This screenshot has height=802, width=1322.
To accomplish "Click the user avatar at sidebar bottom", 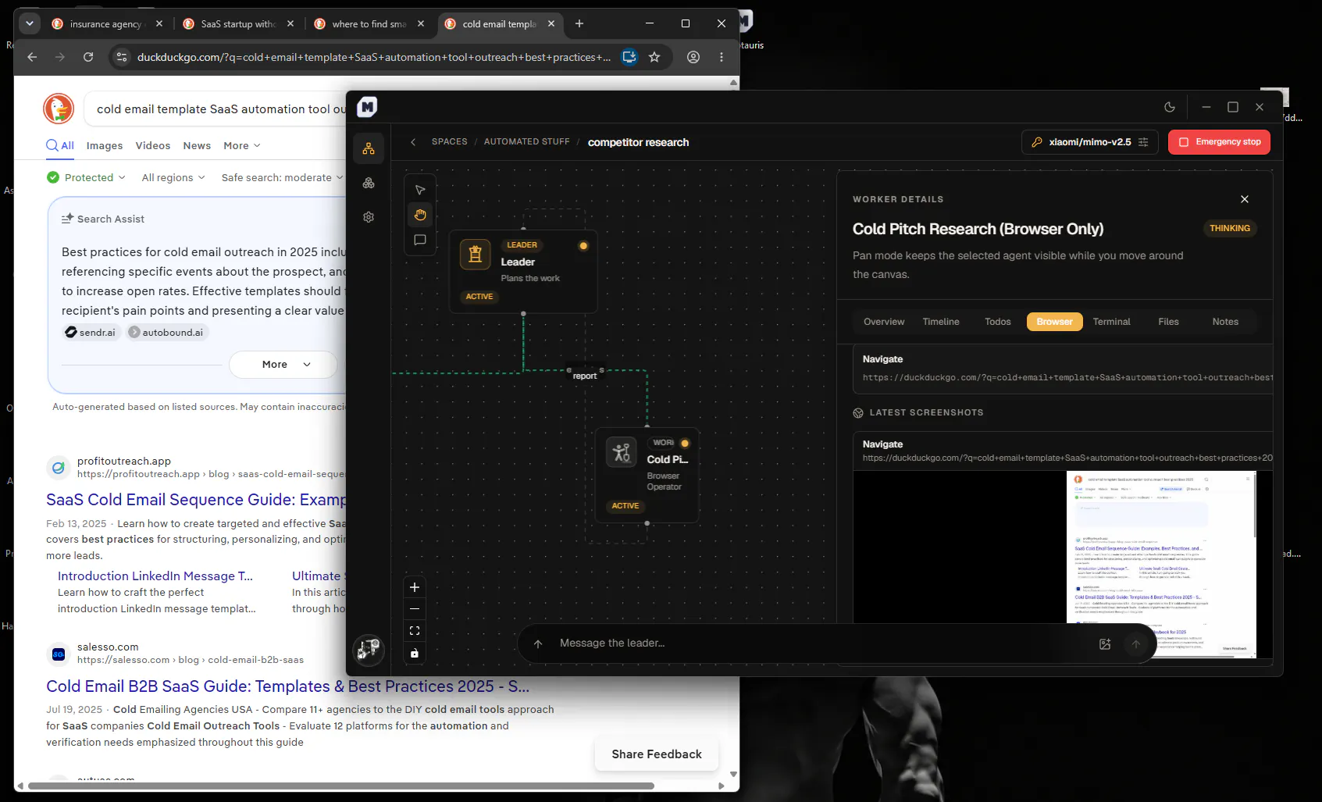I will (x=369, y=649).
